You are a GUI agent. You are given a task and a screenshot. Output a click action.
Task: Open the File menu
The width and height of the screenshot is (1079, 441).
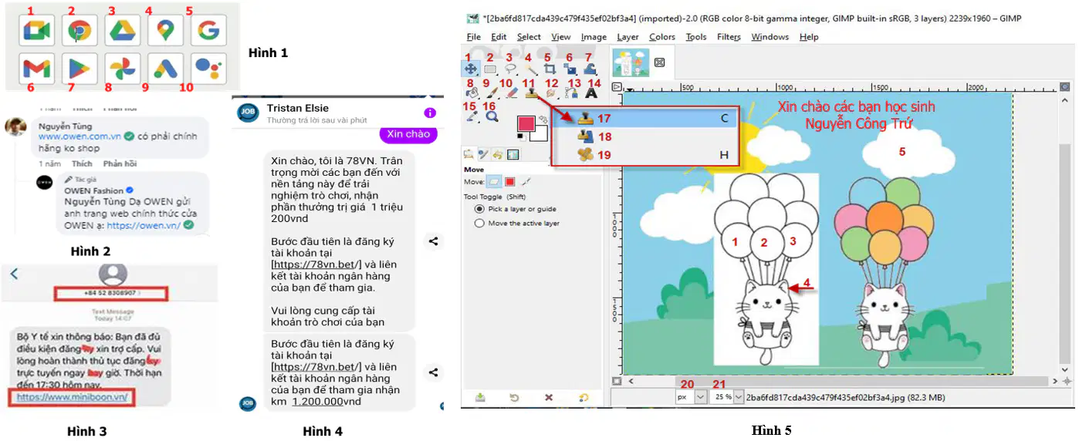474,37
